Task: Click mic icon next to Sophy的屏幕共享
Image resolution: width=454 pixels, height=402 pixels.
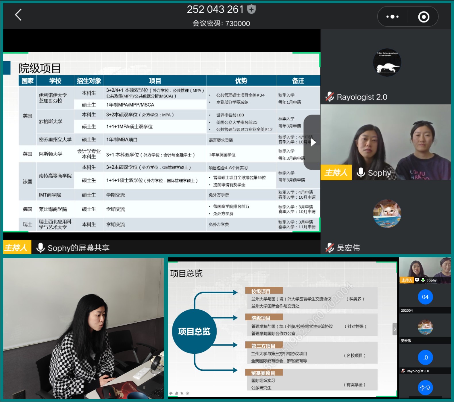Action: [41, 248]
